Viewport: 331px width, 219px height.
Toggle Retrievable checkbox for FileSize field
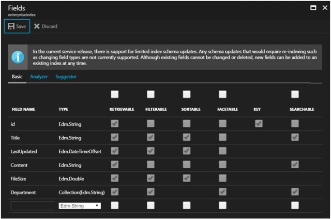[x=115, y=178]
